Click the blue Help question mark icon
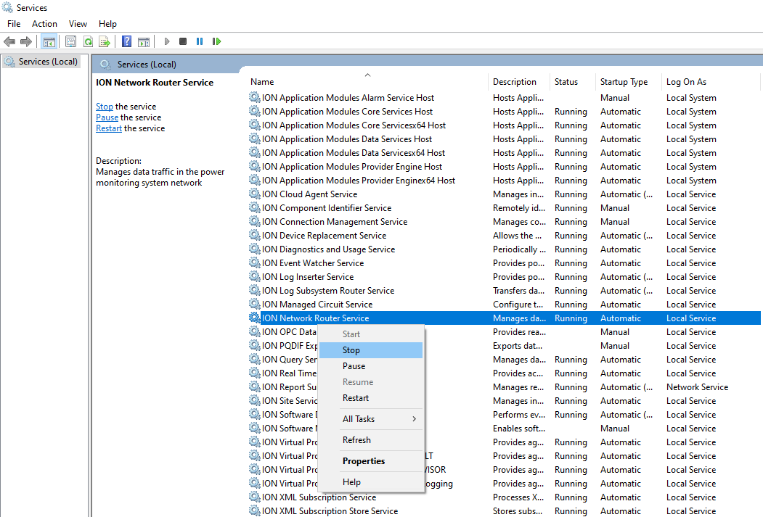 (x=126, y=42)
